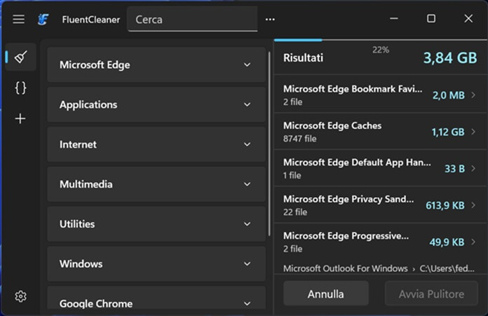Click the category list vertical scrollbar
Viewport: 488px width, 316px height.
tap(269, 144)
